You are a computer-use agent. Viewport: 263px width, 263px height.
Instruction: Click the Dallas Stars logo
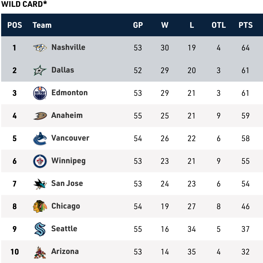tap(40, 70)
